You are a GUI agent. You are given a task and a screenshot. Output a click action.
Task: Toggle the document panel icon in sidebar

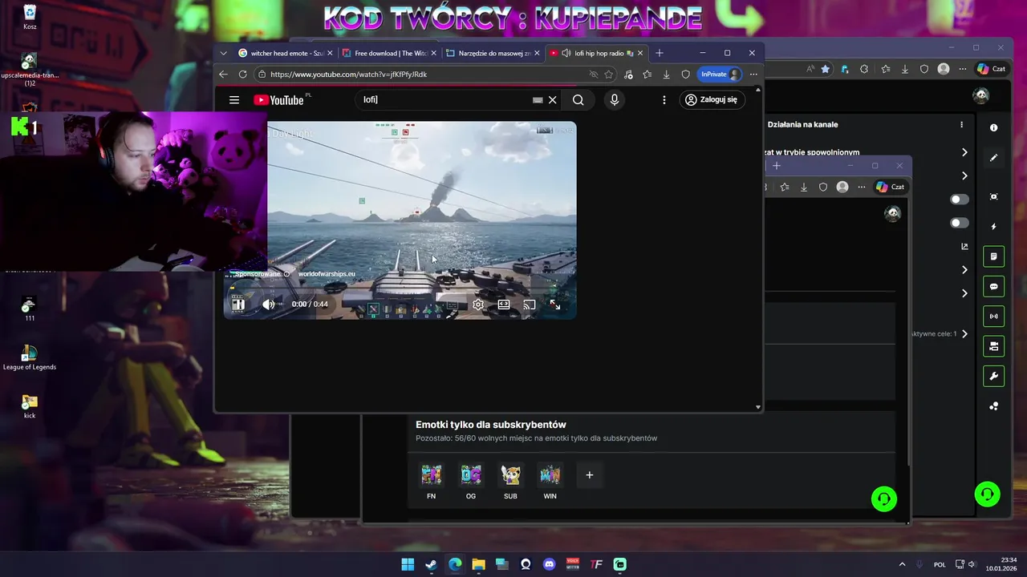pyautogui.click(x=993, y=256)
